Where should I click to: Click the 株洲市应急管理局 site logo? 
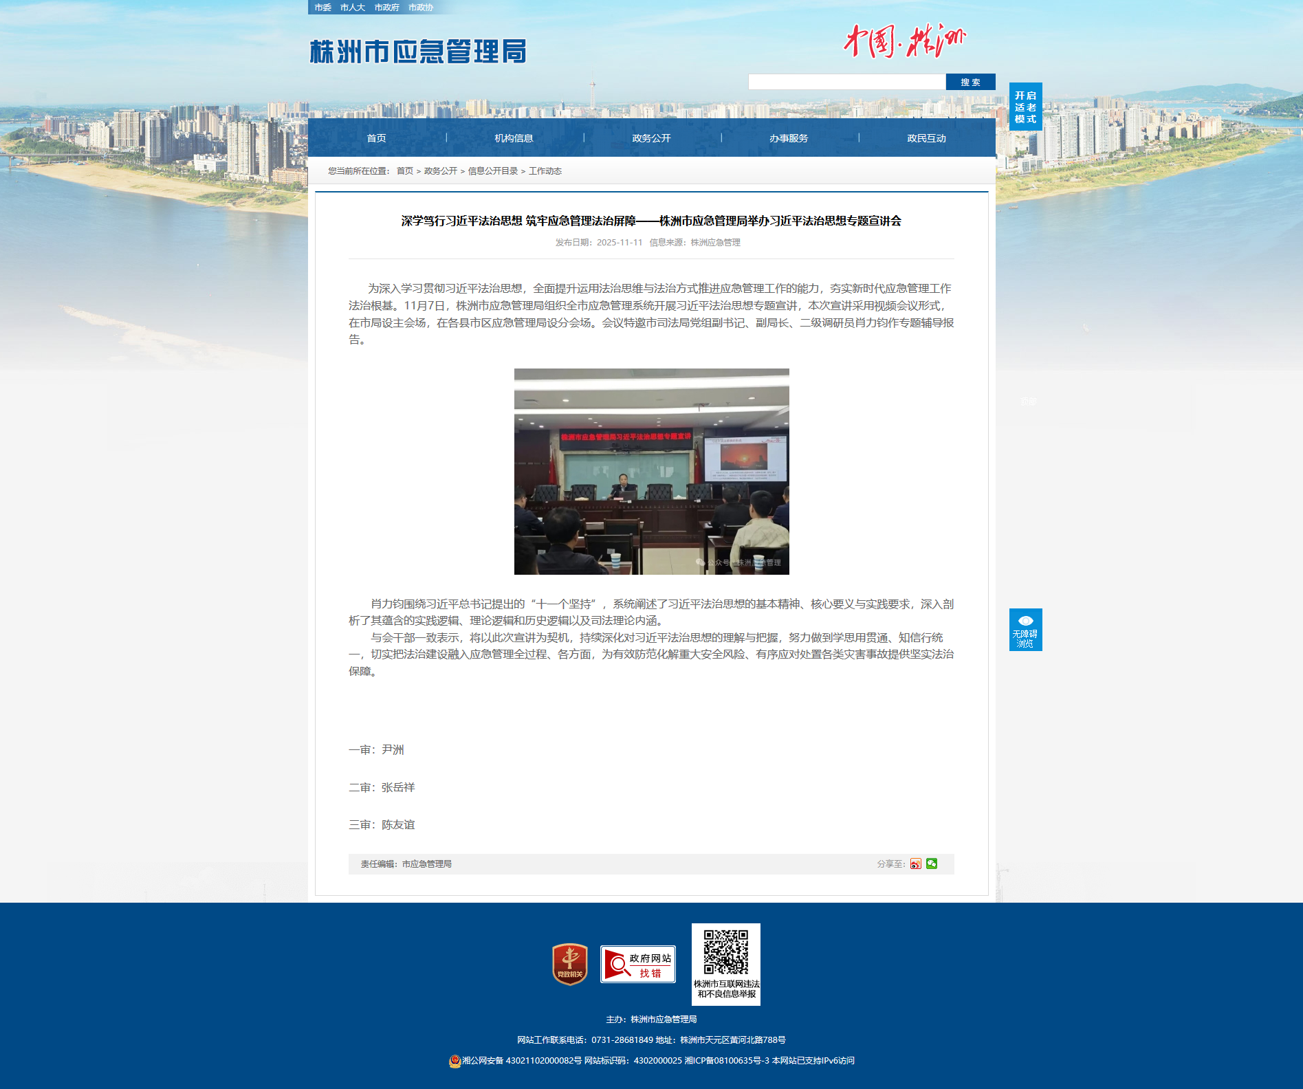418,52
